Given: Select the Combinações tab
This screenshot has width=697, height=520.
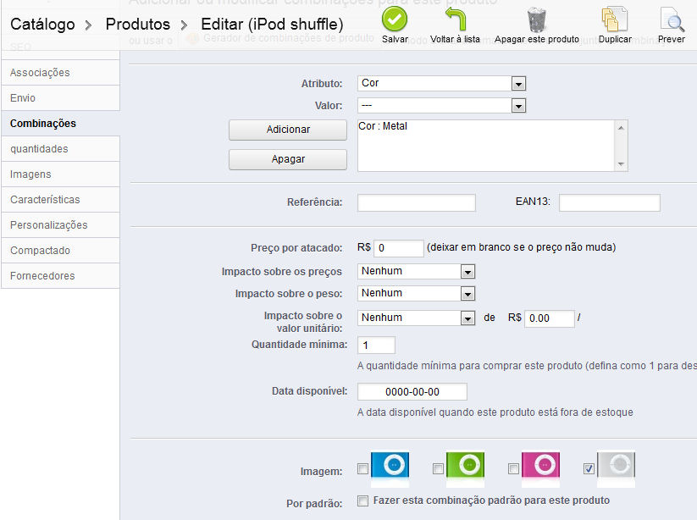Looking at the screenshot, I should click(60, 123).
